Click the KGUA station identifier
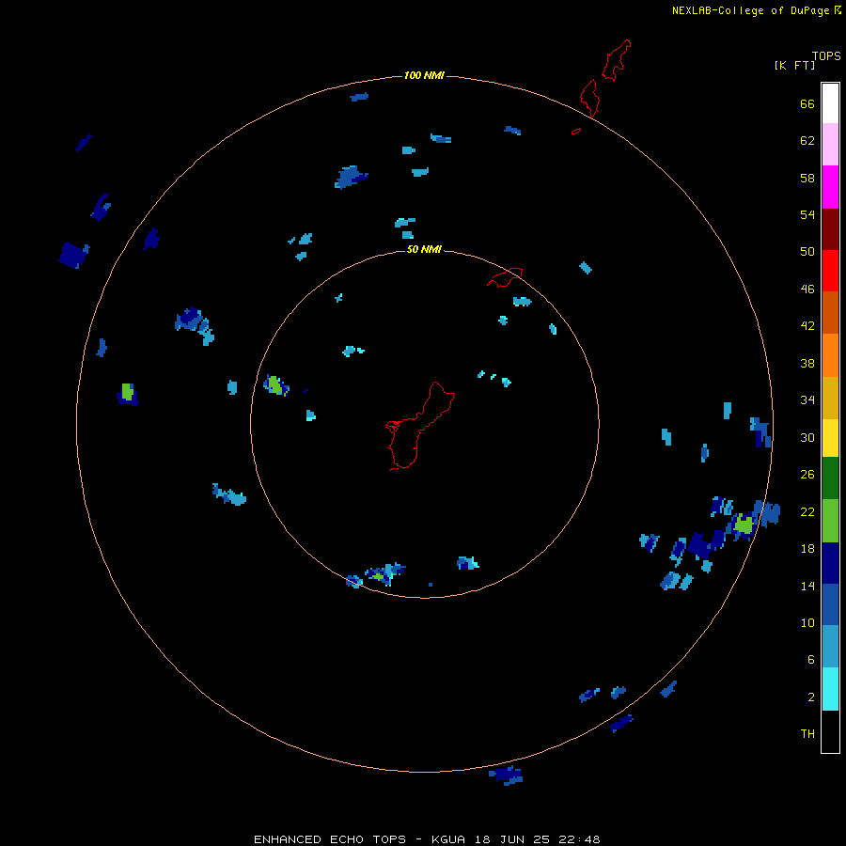The height and width of the screenshot is (846, 846). tap(448, 839)
